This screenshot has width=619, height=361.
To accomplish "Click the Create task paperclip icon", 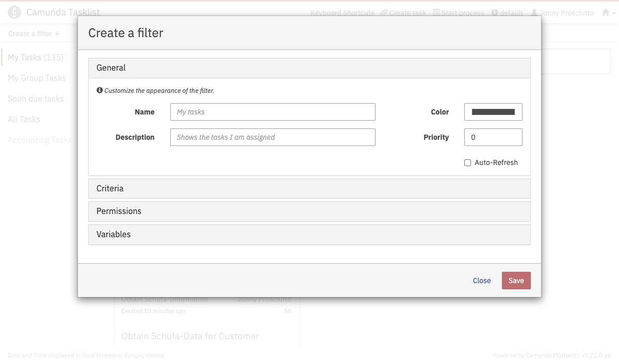I will click(x=384, y=13).
